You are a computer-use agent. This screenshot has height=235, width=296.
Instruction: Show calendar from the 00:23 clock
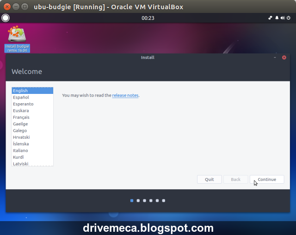[x=148, y=18]
